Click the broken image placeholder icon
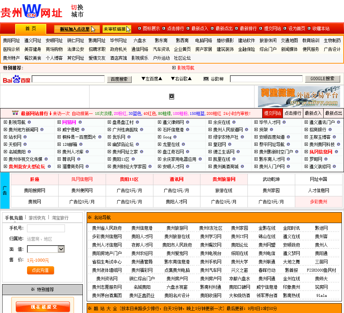 click(172, 96)
